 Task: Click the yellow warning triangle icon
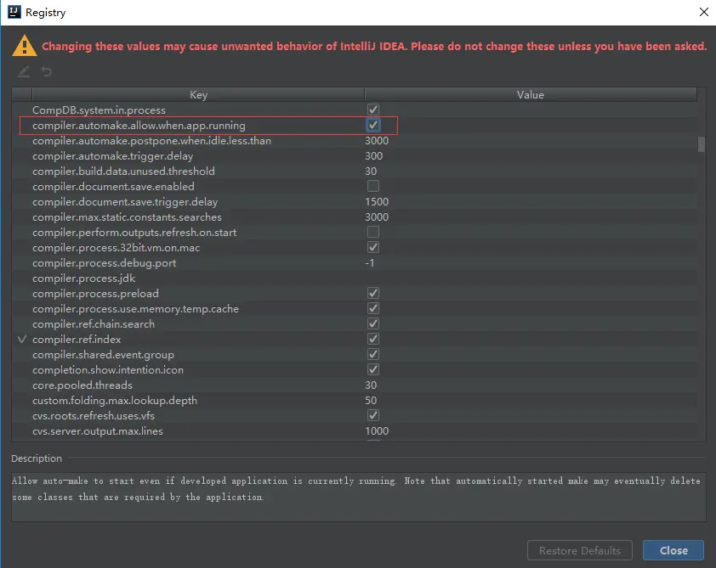click(24, 46)
